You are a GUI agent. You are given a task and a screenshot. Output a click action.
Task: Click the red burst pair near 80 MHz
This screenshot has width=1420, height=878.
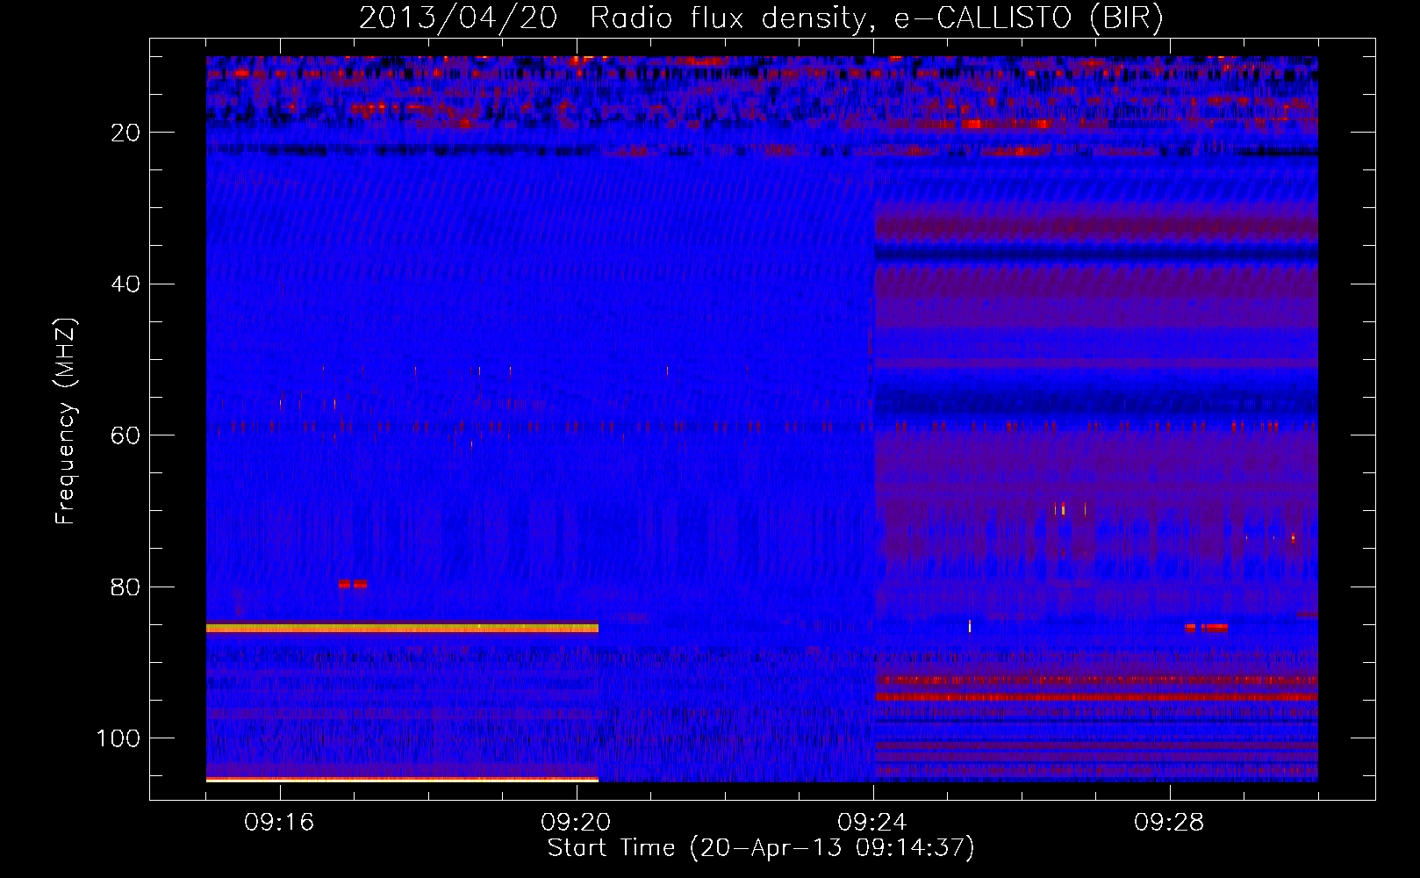[x=352, y=584]
